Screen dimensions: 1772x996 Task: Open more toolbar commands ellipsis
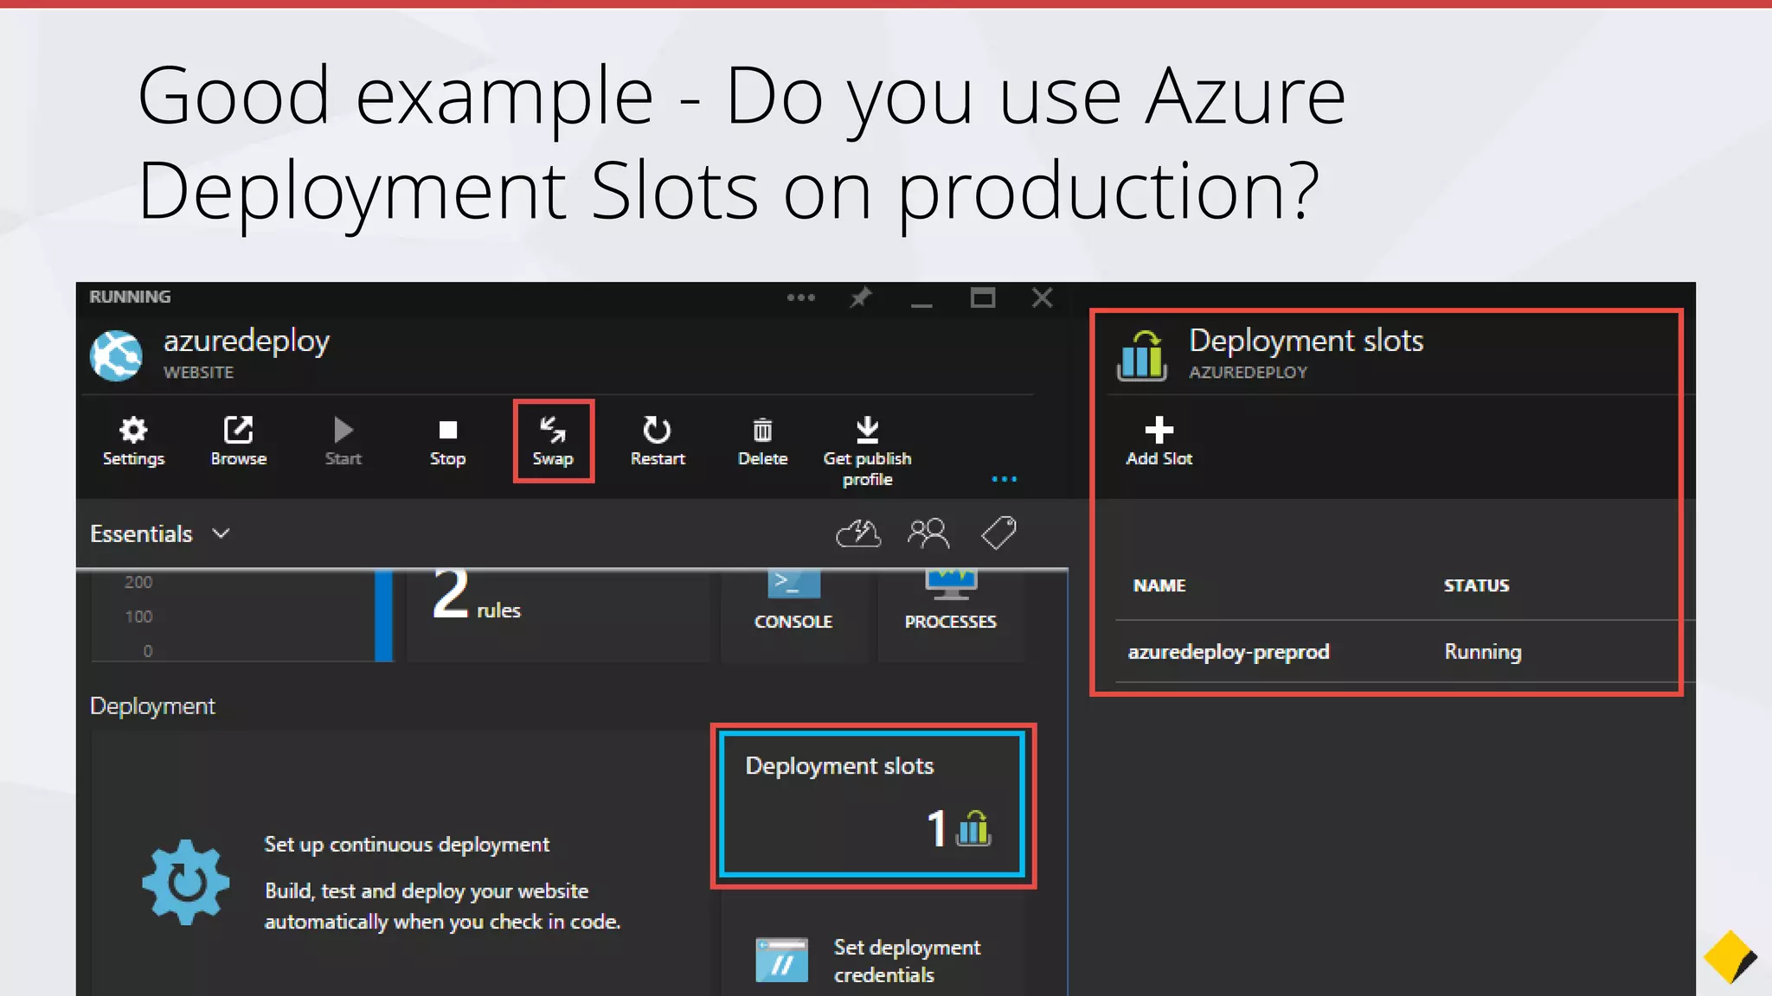(x=1004, y=479)
